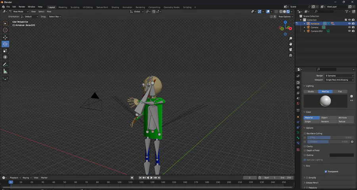Open the Pose Mode dropdown
357x190 pixels.
(x=19, y=12)
